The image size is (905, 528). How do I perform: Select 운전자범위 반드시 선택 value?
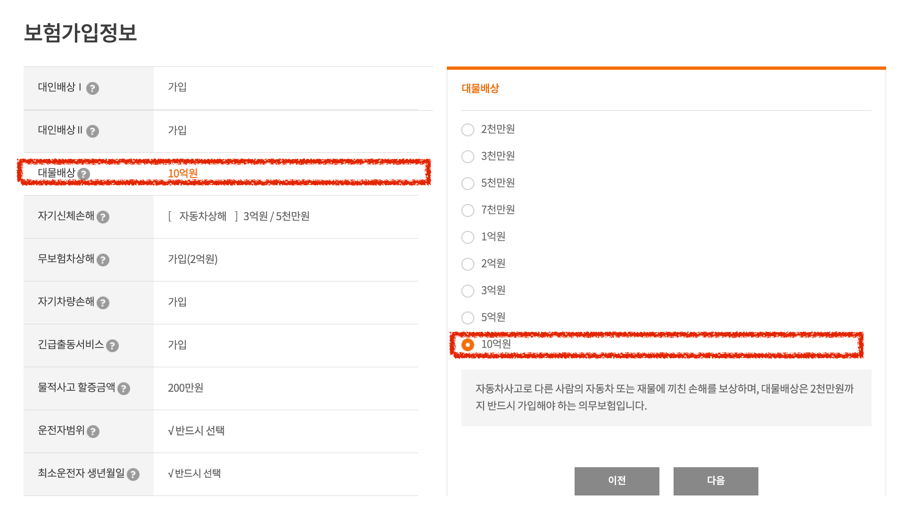click(196, 431)
